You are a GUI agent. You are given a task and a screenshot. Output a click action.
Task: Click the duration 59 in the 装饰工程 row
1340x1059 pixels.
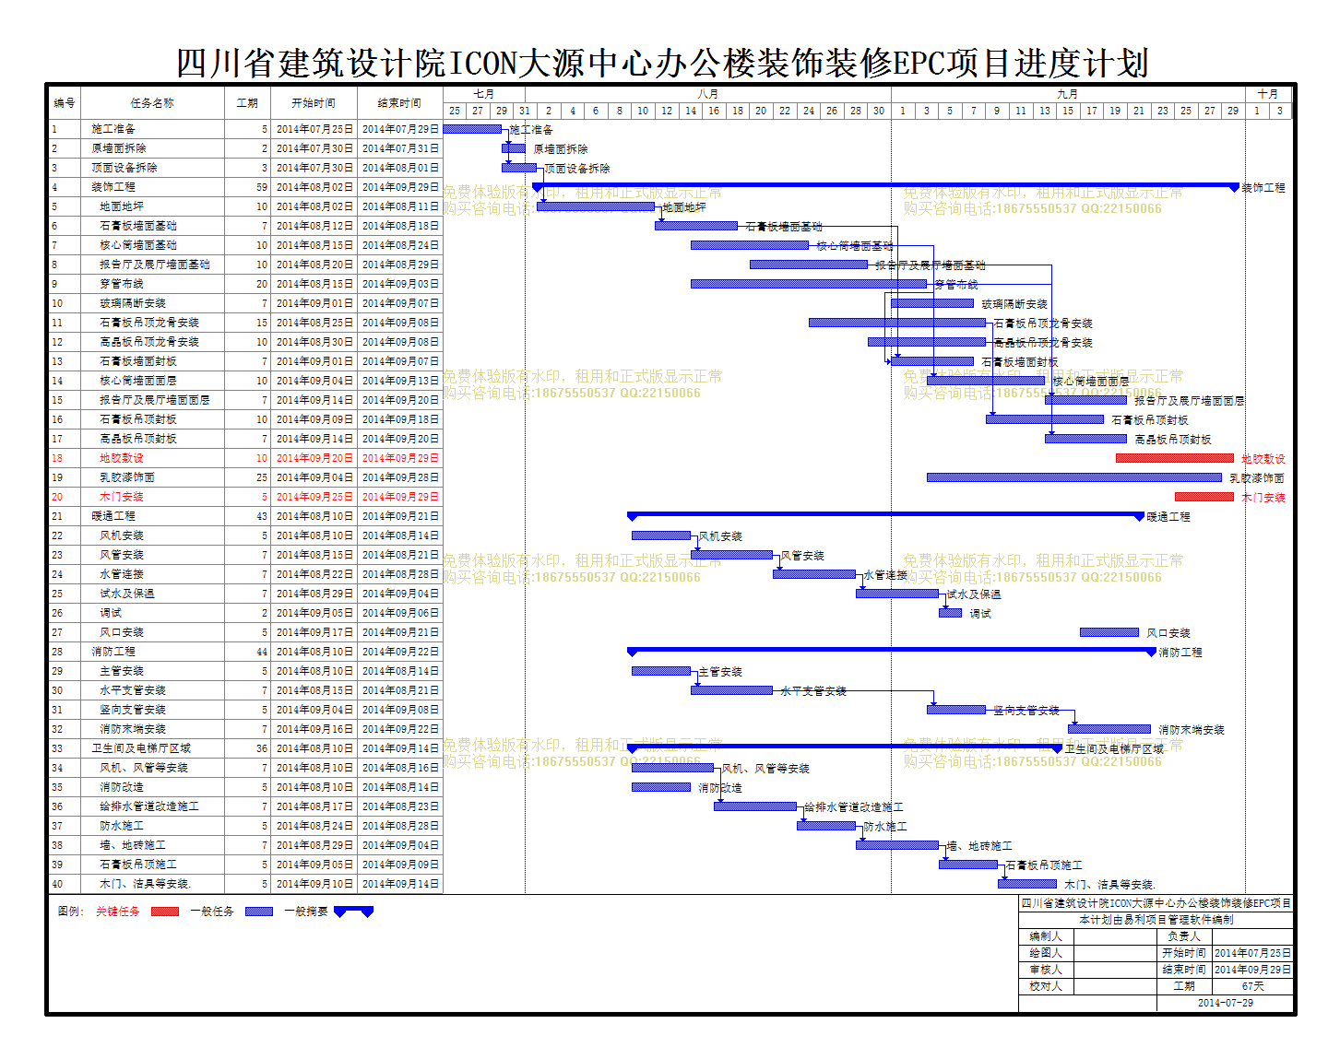click(x=262, y=187)
